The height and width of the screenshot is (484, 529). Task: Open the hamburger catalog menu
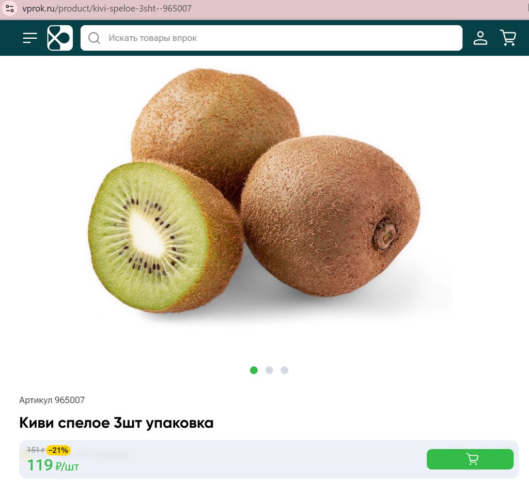tap(29, 38)
